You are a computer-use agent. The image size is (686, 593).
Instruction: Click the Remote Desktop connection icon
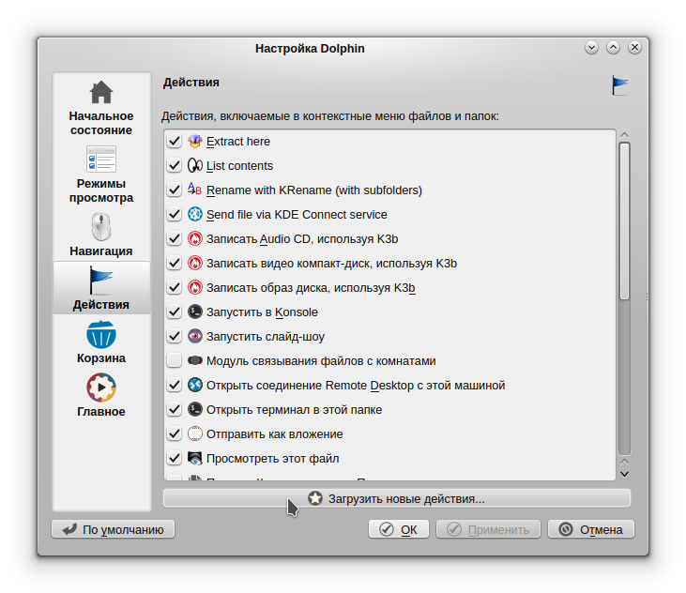tap(194, 386)
